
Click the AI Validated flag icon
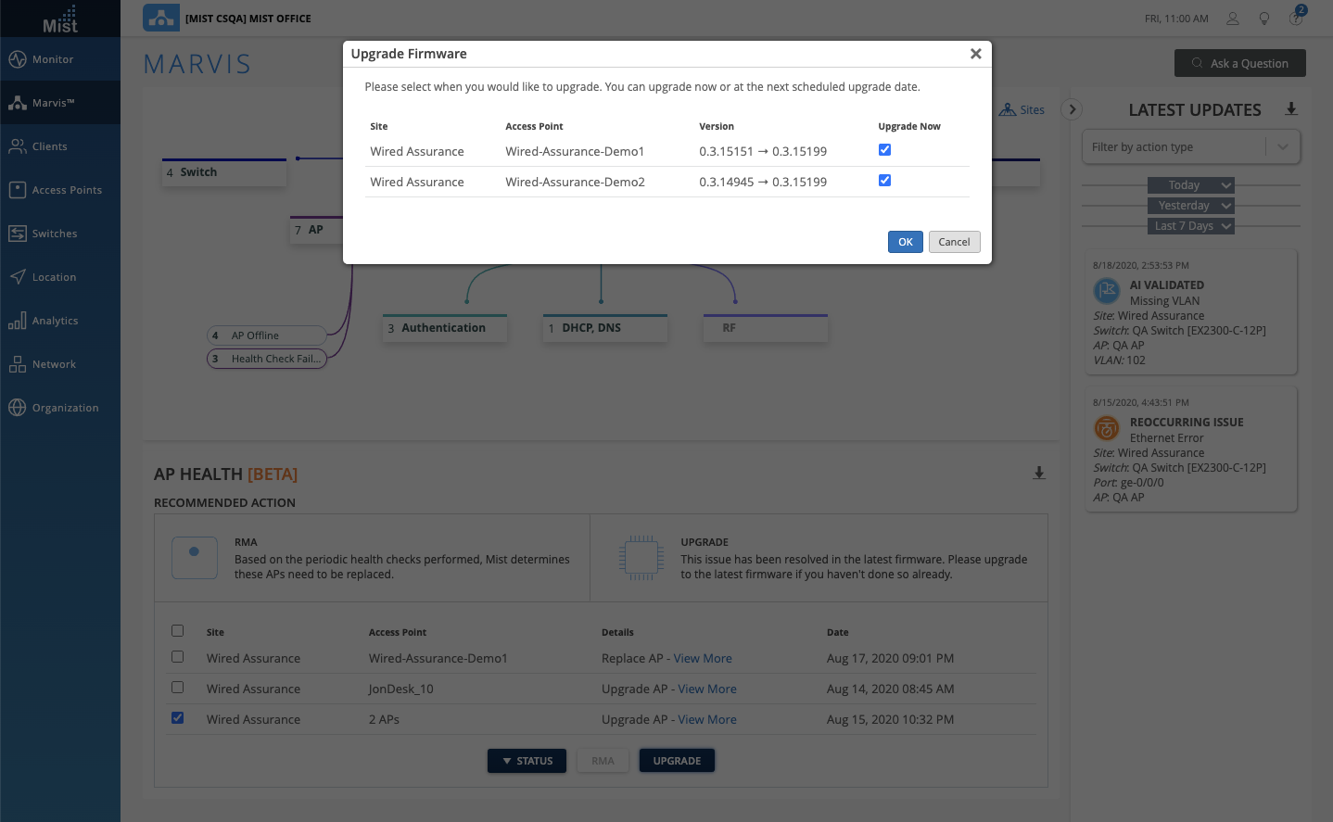tap(1107, 291)
